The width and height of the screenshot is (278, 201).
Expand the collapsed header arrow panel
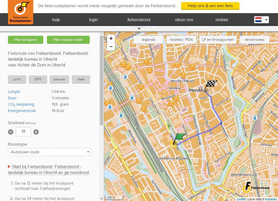(139, 29)
